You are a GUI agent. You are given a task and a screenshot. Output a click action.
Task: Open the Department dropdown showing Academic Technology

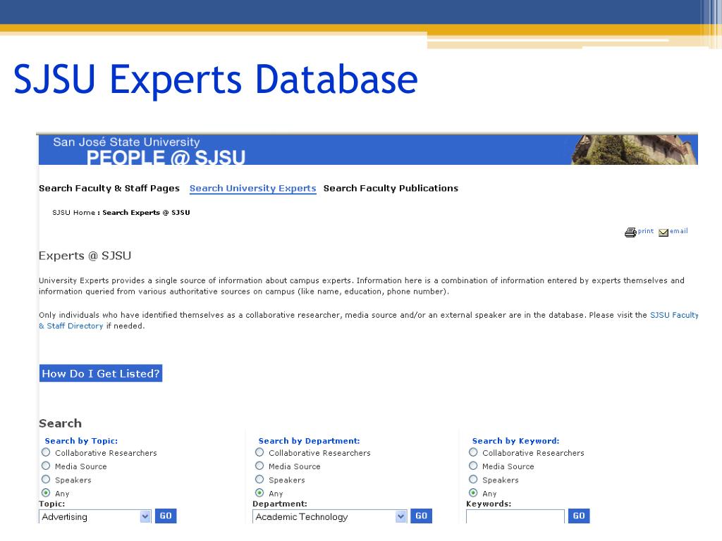point(330,516)
